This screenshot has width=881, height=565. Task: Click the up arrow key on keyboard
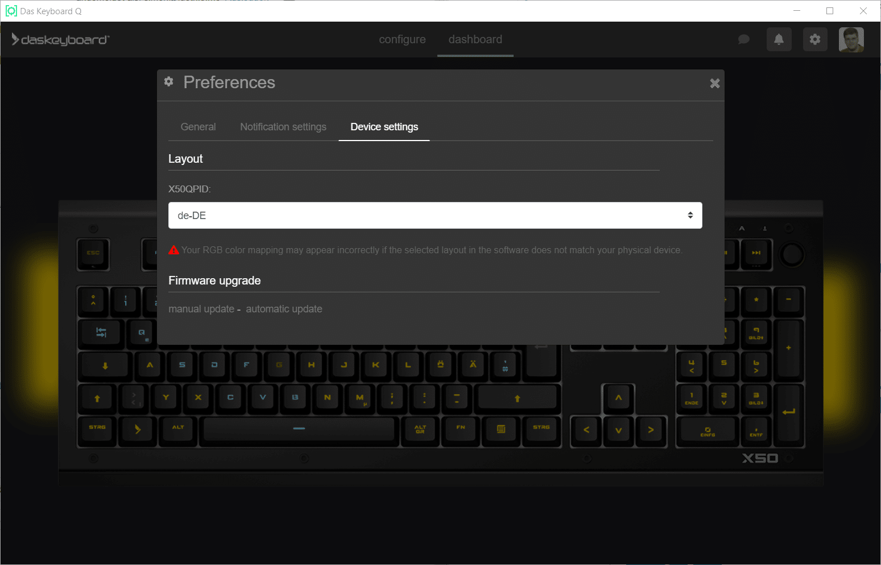[618, 398]
